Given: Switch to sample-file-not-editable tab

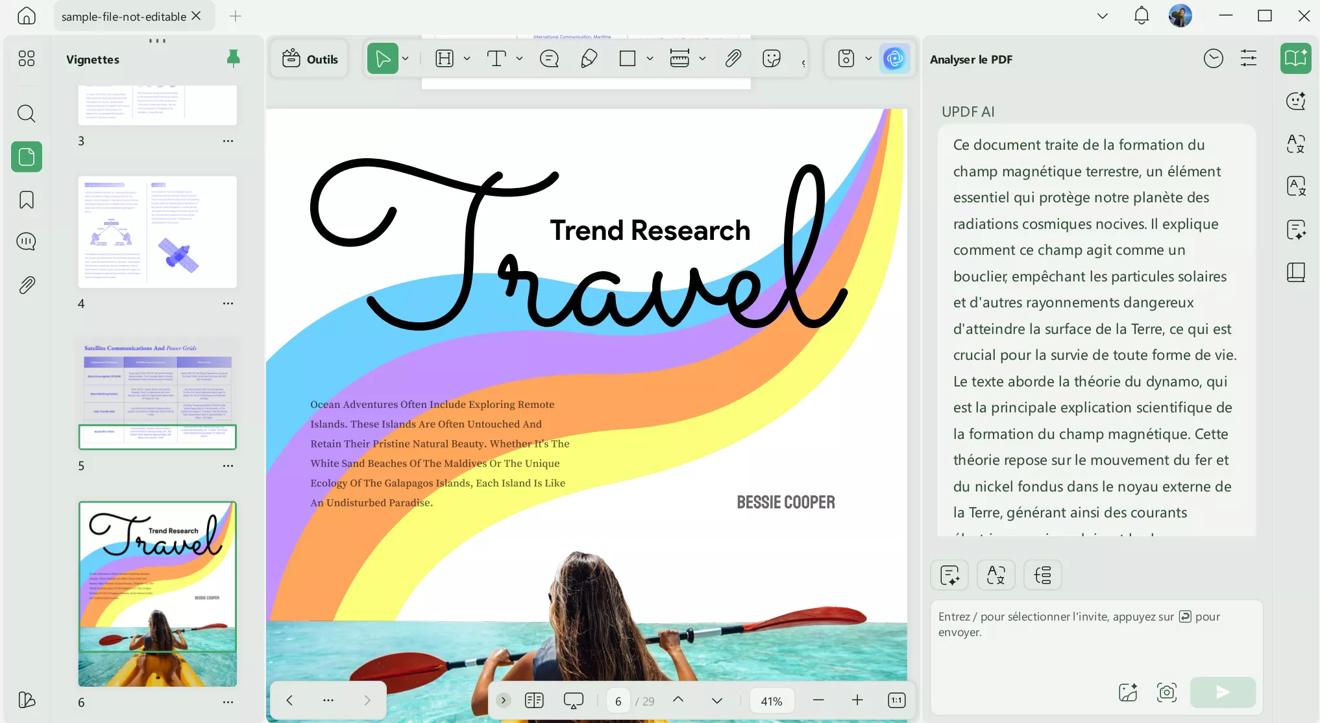Looking at the screenshot, I should pos(123,16).
